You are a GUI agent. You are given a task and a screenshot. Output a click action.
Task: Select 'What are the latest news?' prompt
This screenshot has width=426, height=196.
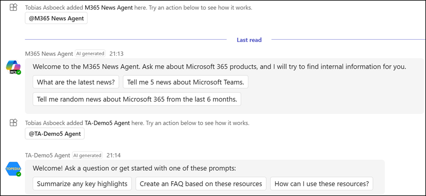click(x=76, y=82)
